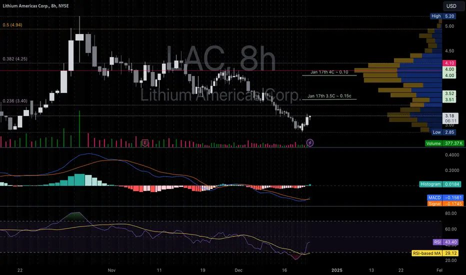Click the Low 2.85 price label
The height and width of the screenshot is (275, 466).
[x=443, y=132]
